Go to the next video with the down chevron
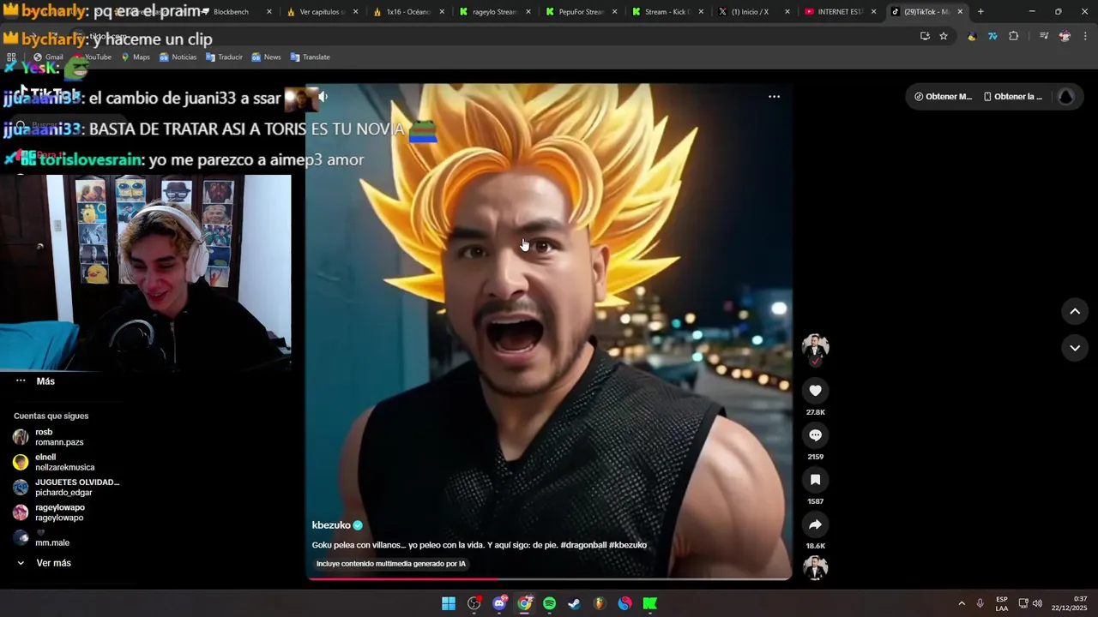Image resolution: width=1098 pixels, height=617 pixels. pyautogui.click(x=1075, y=348)
